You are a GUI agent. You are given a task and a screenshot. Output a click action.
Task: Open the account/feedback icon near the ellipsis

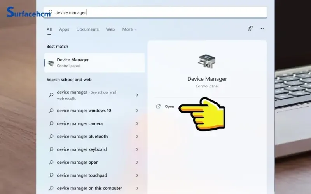pos(250,29)
